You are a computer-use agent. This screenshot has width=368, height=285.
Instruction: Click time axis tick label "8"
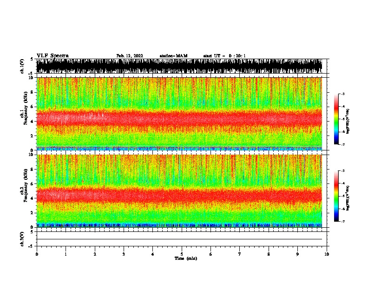point(269,254)
